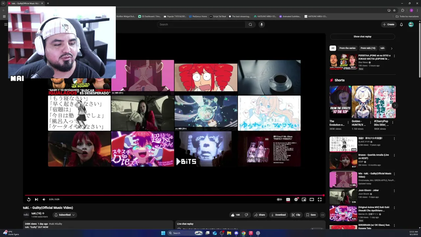Open YouTube Create menu
Screen dimensions: 421x237
coord(388,24)
